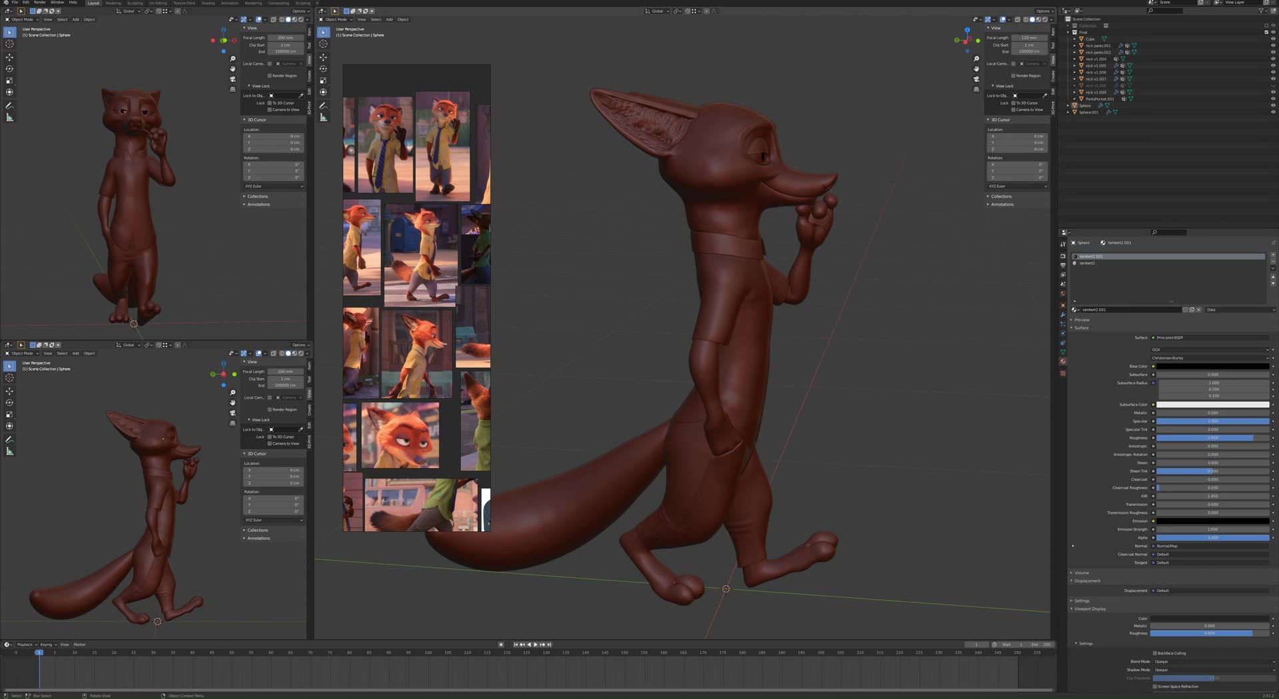Expand the Volume panel
The image size is (1279, 699).
[x=1081, y=573]
